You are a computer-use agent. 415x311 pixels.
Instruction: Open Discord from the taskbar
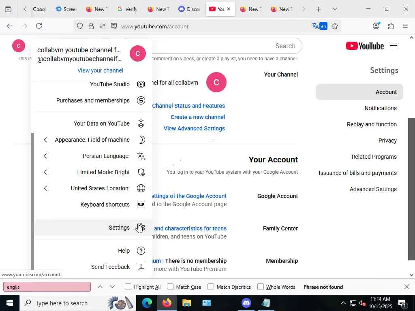coord(246,303)
